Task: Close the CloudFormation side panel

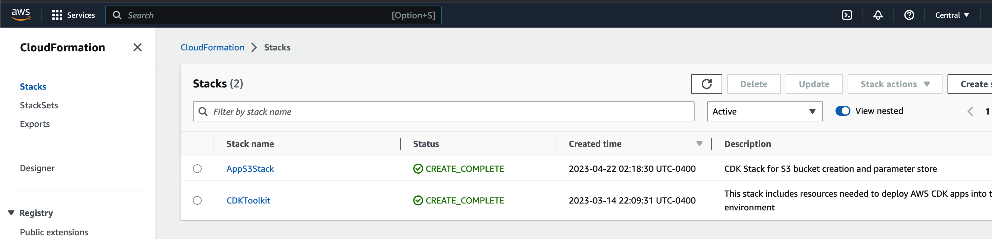Action: pos(138,47)
